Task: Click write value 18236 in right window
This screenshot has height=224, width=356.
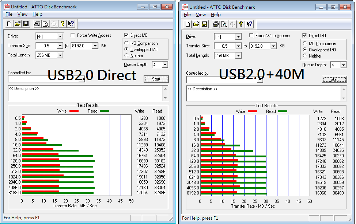Action: click(321, 188)
